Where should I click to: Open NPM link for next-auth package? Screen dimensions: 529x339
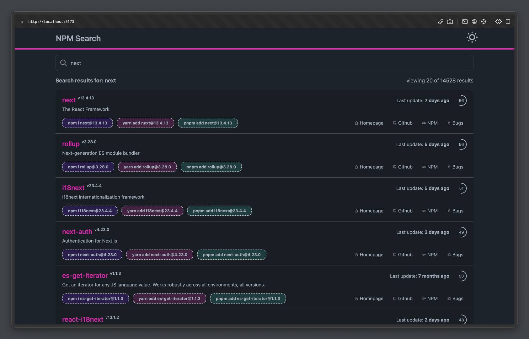click(430, 255)
